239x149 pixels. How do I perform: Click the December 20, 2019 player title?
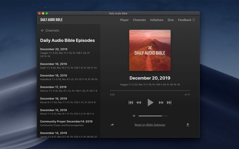(150, 78)
